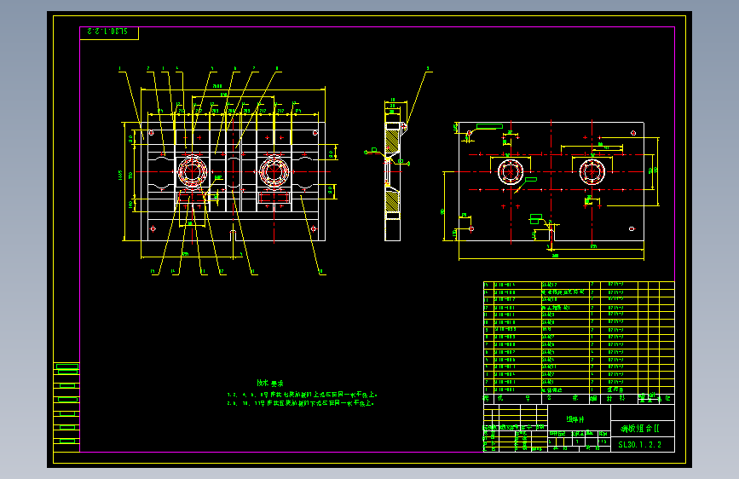Select left bolt circle in single plate view
This screenshot has width=739, height=479.
pyautogui.click(x=511, y=171)
